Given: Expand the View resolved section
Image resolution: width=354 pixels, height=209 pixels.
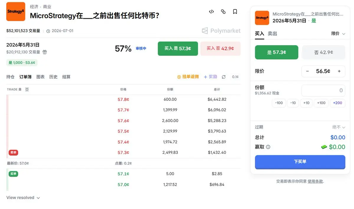Looking at the screenshot, I should (23, 198).
